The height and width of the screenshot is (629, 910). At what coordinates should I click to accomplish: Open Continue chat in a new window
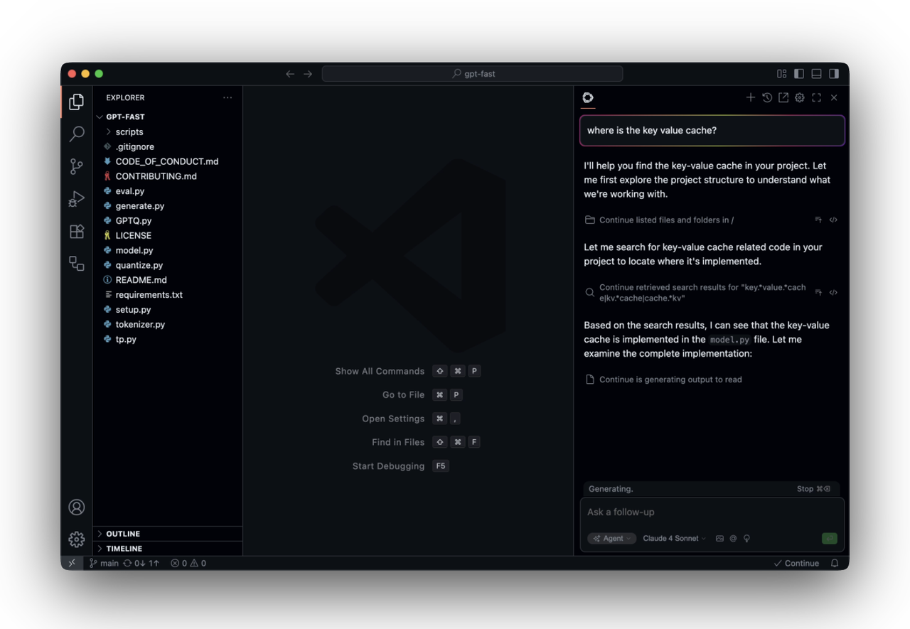coord(783,97)
